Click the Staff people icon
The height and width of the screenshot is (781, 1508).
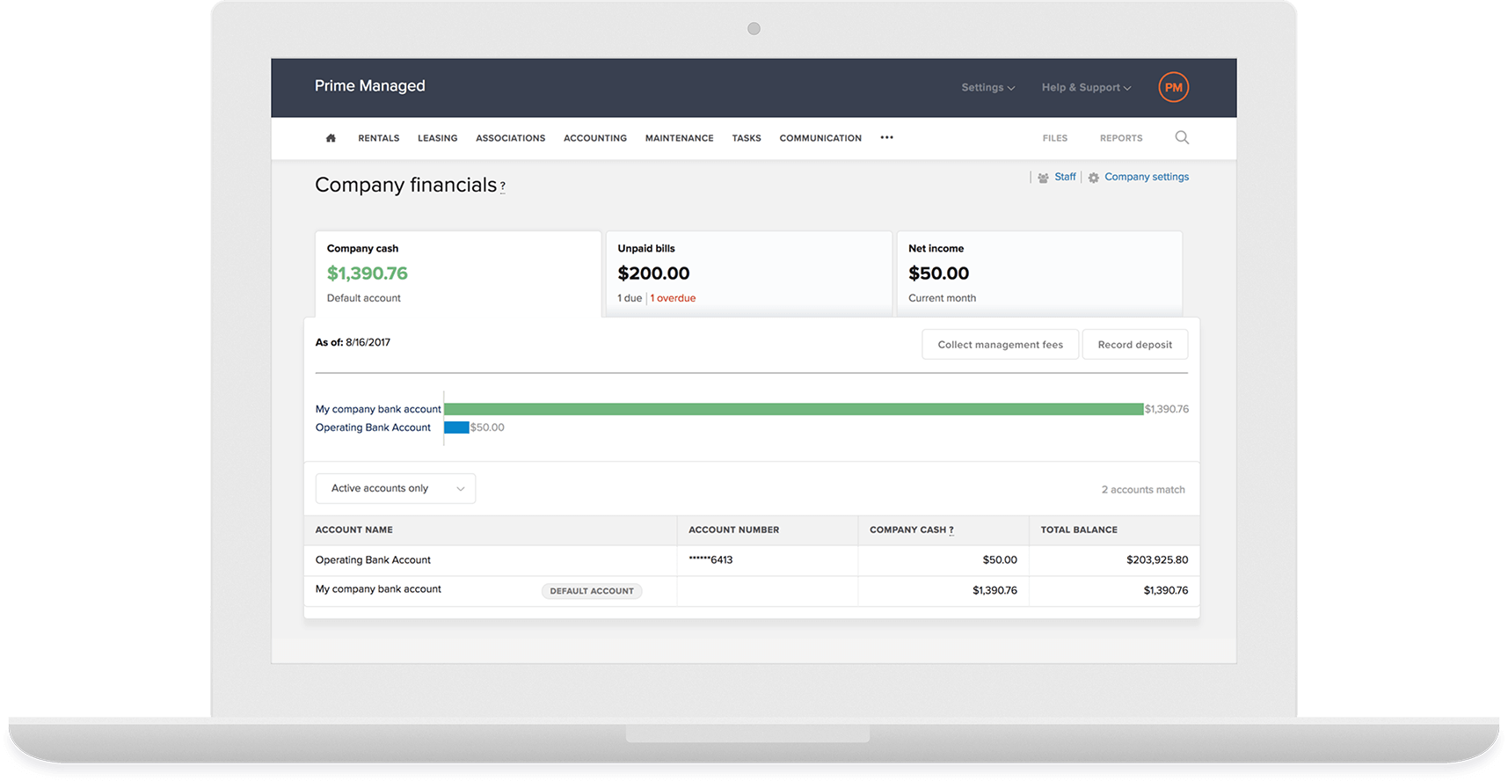click(1043, 178)
